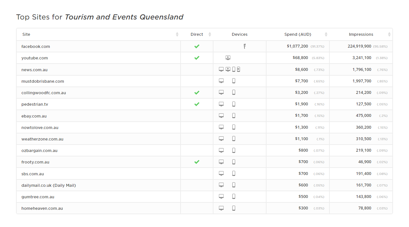
Task: Click the video device icon in youtube.com row
Action: pyautogui.click(x=228, y=58)
